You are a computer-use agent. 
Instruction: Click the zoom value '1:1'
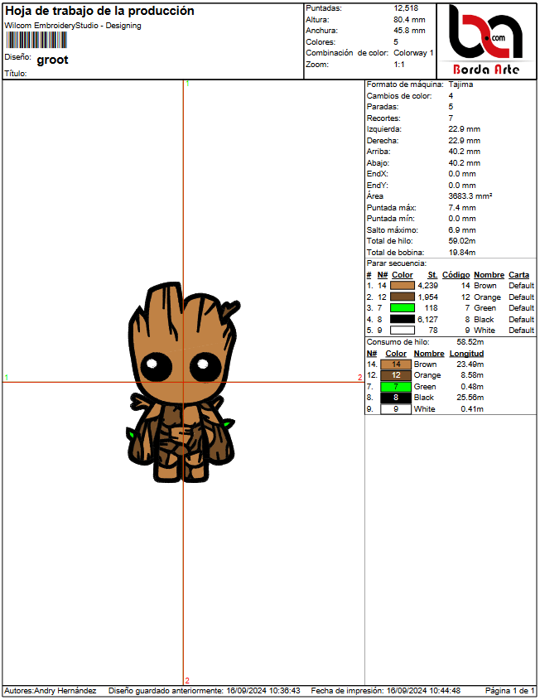point(399,65)
